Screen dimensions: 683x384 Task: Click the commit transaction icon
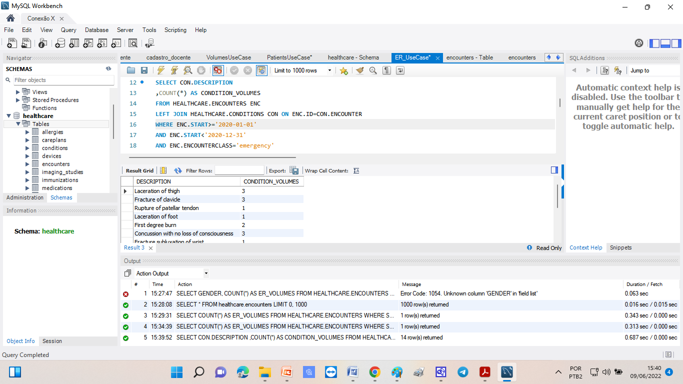point(234,70)
